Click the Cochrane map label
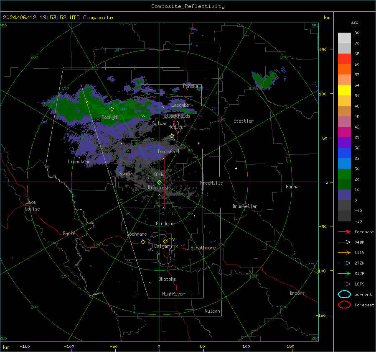 137,234
